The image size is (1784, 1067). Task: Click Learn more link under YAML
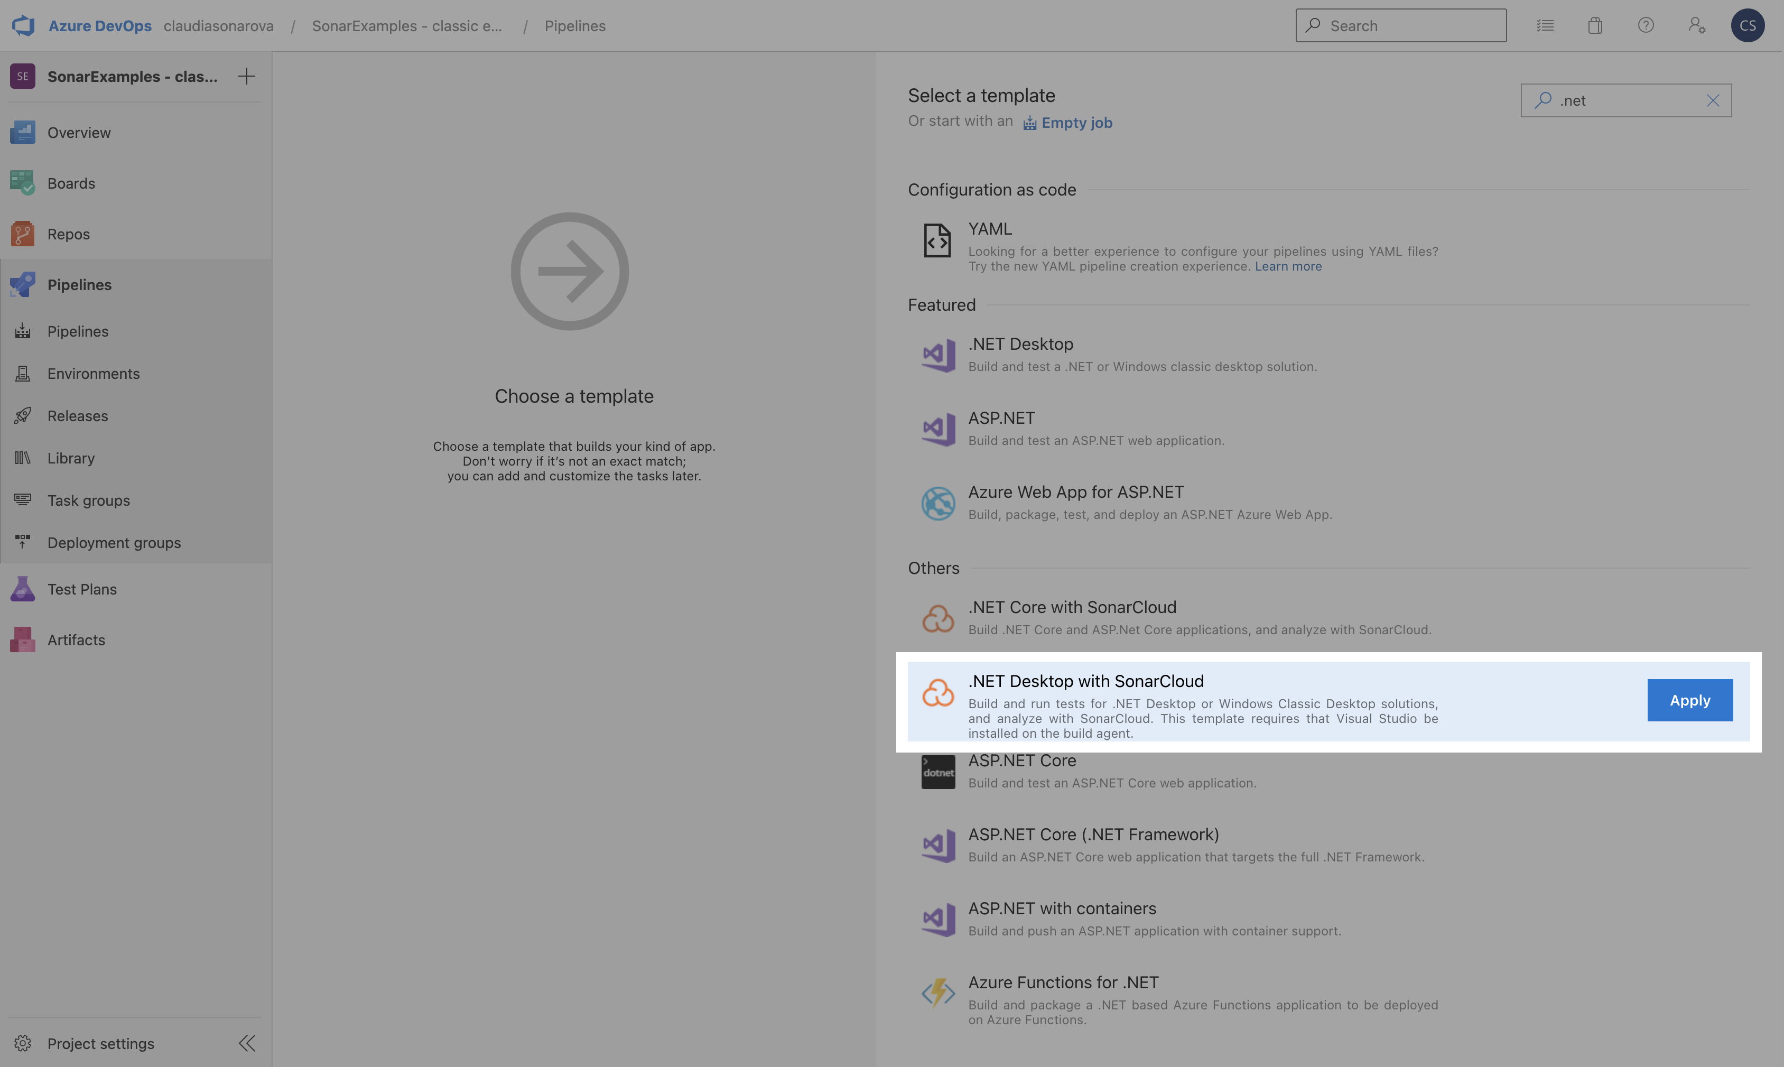tap(1288, 266)
